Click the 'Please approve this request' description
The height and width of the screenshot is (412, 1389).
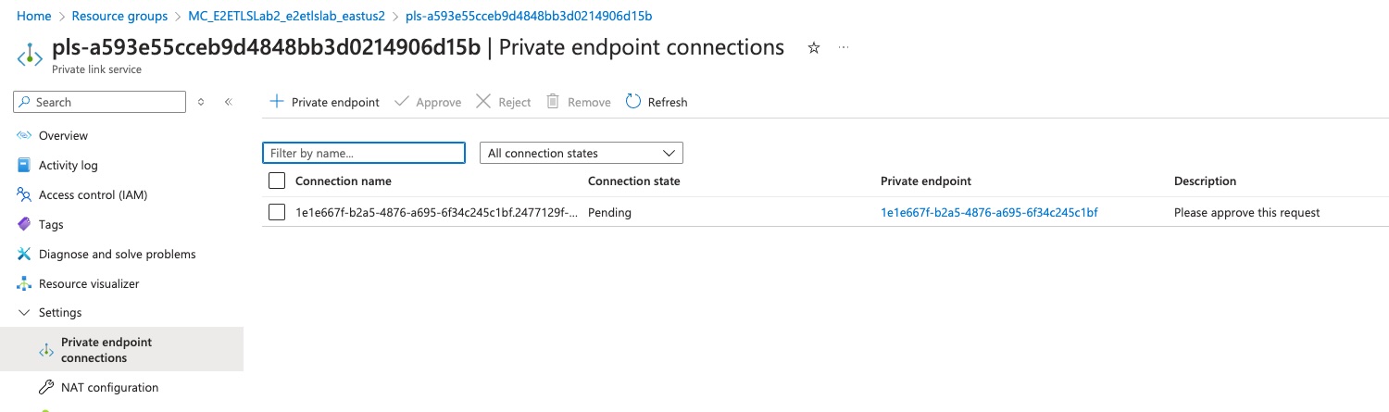1246,212
